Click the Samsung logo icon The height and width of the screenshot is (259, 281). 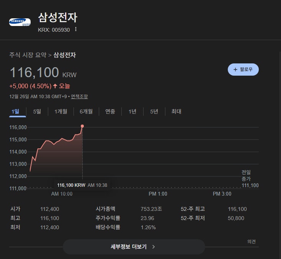(20, 22)
